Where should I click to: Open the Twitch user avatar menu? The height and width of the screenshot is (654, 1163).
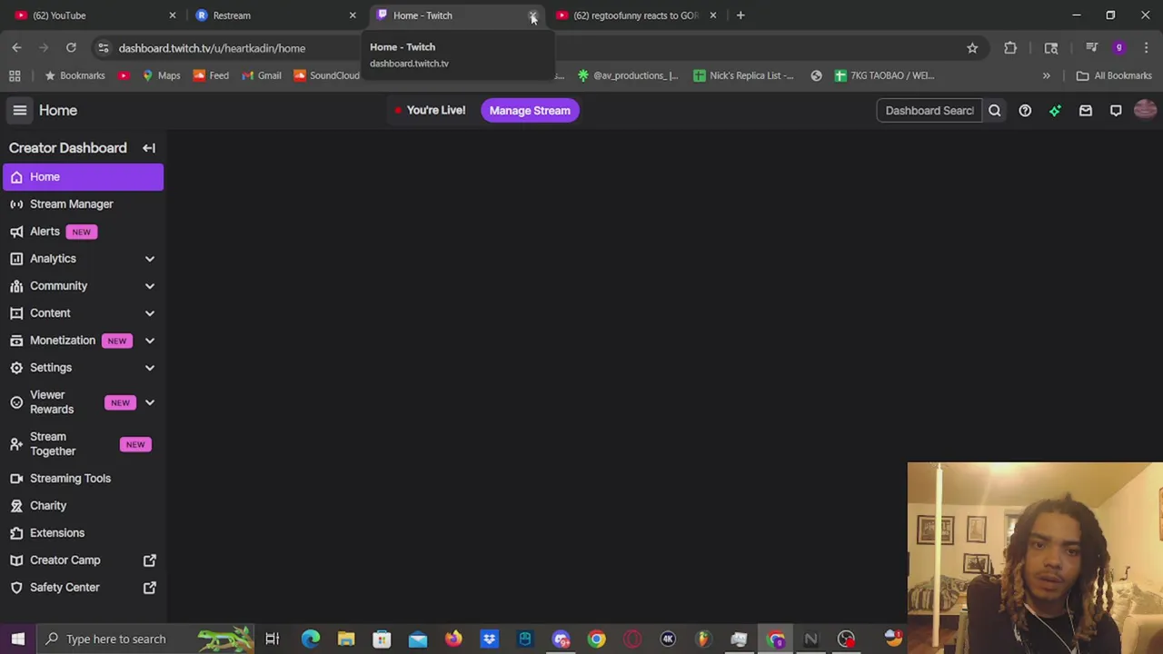[1145, 110]
